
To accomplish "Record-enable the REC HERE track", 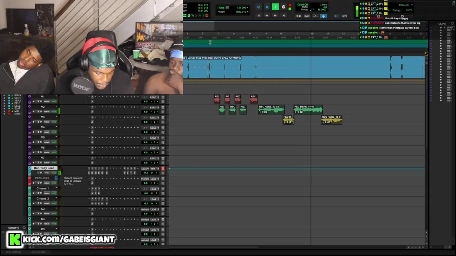I will [x=33, y=183].
